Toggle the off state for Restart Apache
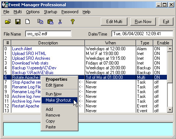176x139 pixels. tap(156, 106)
